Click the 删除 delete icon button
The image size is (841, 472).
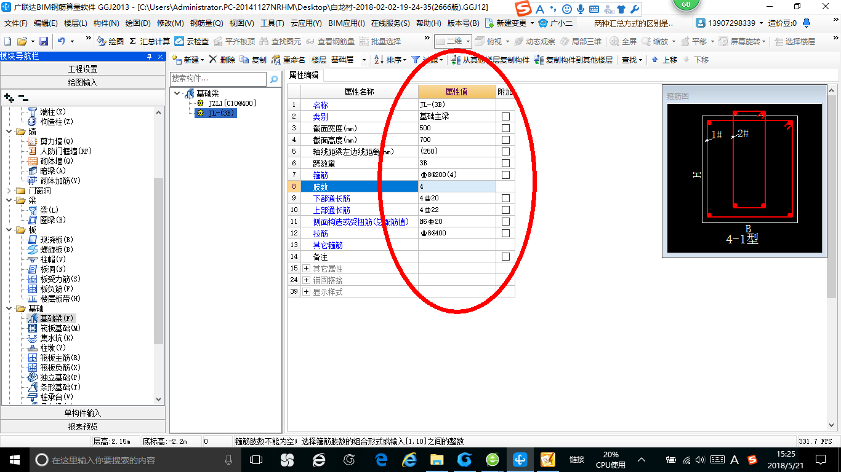(222, 60)
